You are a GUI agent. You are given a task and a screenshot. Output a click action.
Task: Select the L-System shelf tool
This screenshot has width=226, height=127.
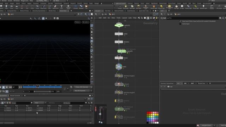click(75, 7)
